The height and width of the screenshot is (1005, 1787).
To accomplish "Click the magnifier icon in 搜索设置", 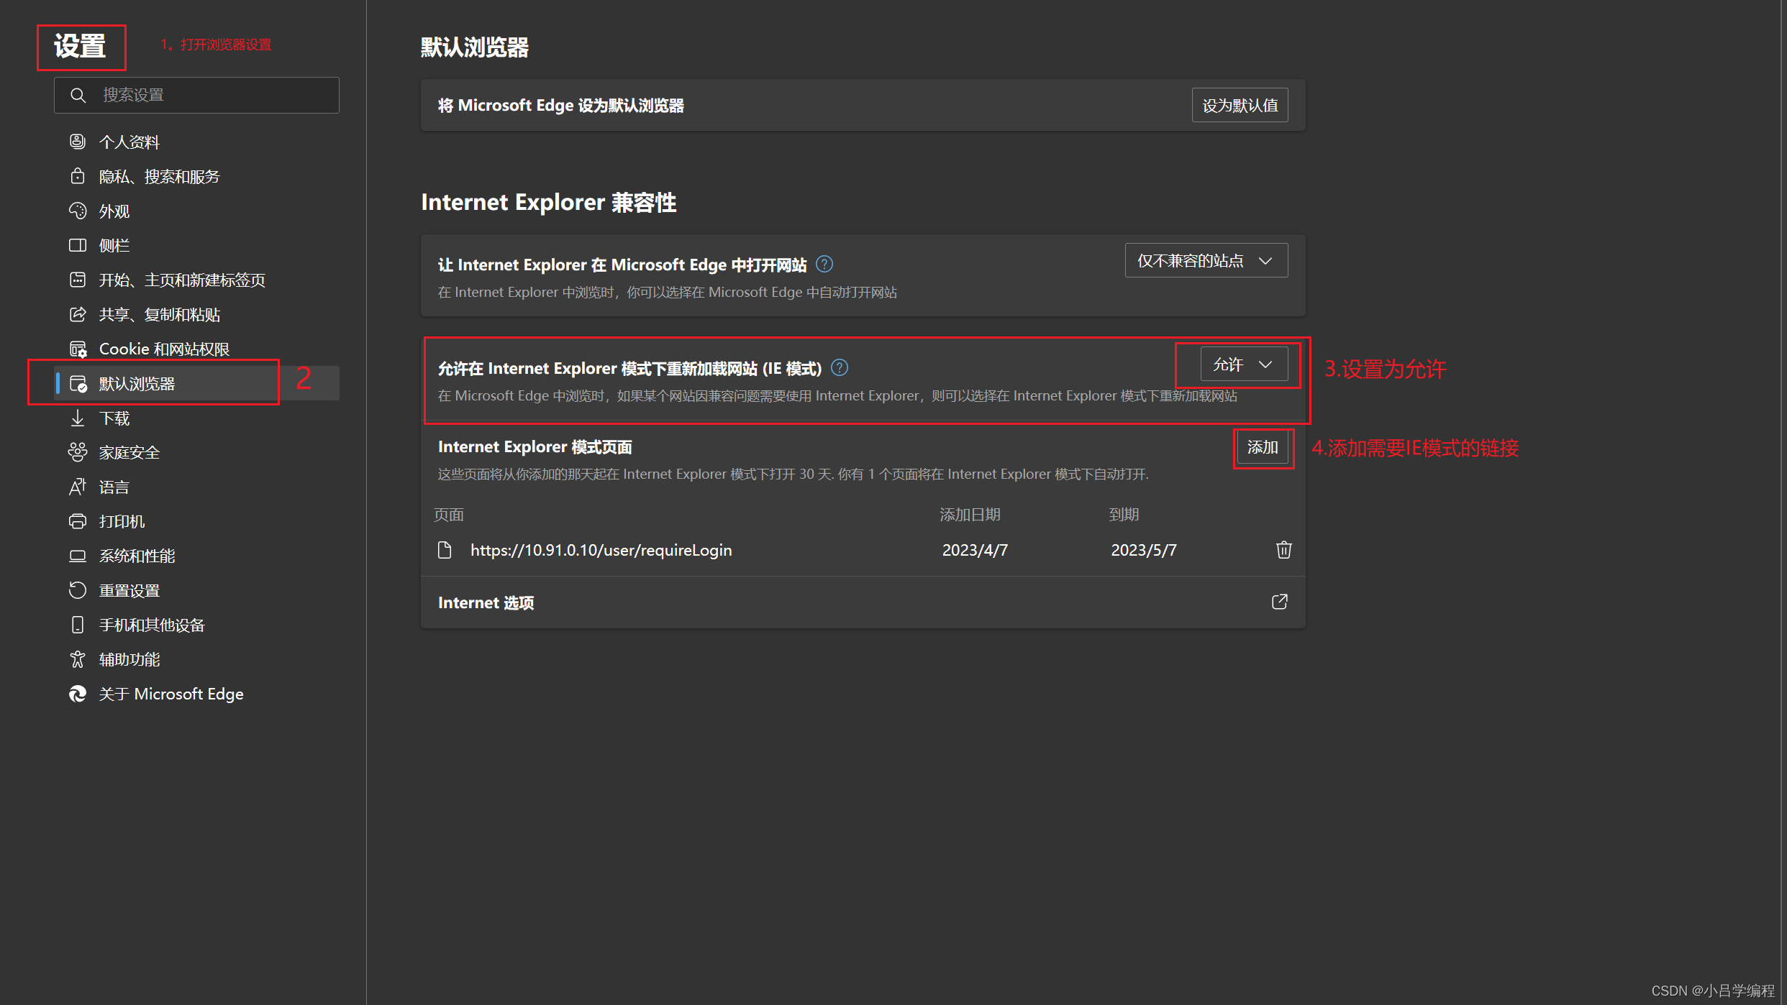I will (78, 95).
